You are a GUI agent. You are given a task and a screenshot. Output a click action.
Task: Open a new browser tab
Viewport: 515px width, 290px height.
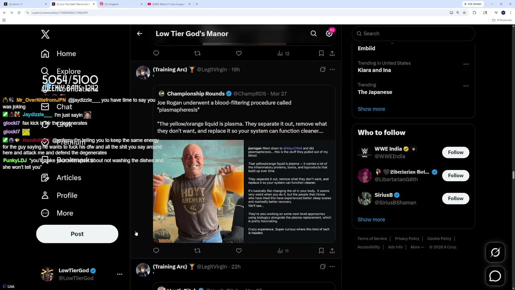[196, 4]
